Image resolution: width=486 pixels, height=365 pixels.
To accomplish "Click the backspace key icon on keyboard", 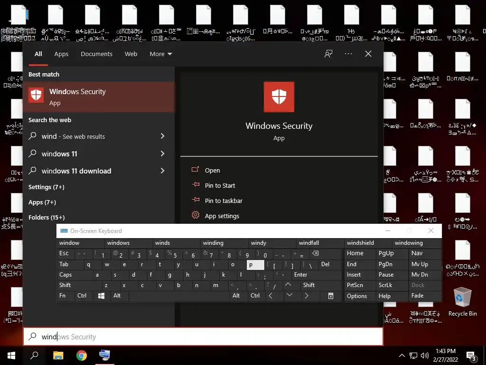I will (326, 253).
